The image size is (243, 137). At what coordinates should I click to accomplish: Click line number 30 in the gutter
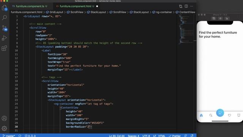pyautogui.click(x=16, y=127)
